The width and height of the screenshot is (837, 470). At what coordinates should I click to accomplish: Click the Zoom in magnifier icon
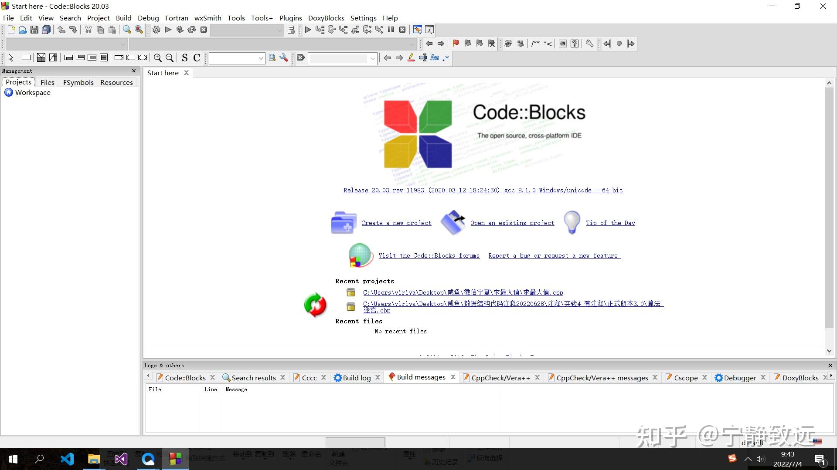tap(158, 57)
